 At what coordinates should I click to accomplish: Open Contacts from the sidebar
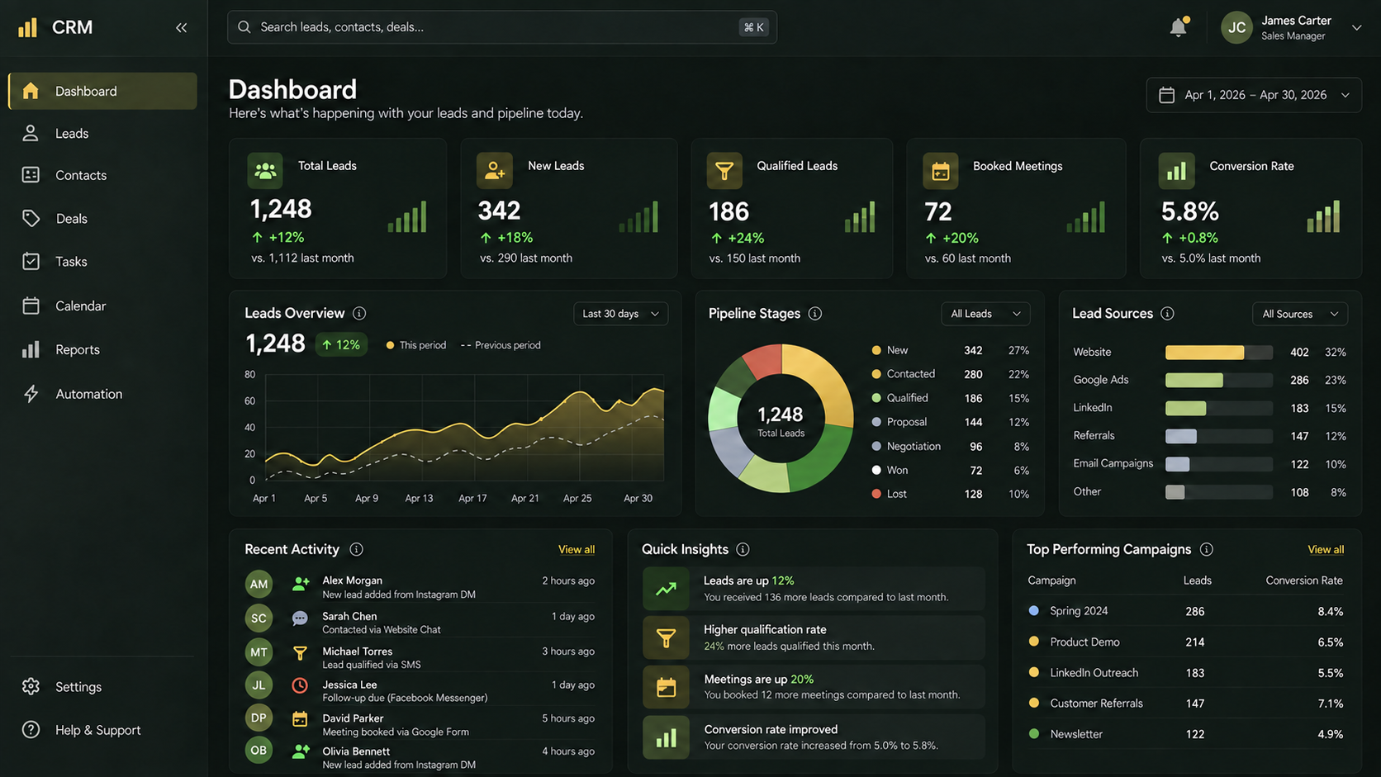(102, 175)
